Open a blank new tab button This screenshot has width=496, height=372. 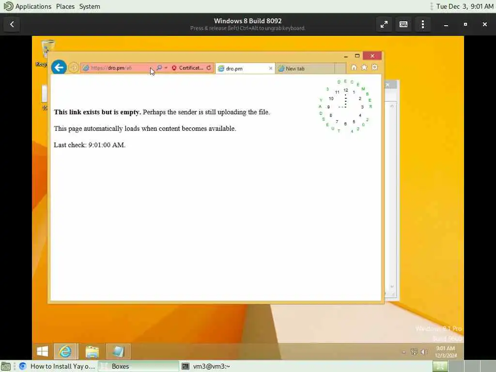pyautogui.click(x=341, y=68)
